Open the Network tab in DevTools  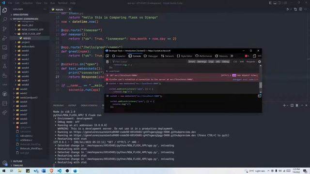click(168, 56)
